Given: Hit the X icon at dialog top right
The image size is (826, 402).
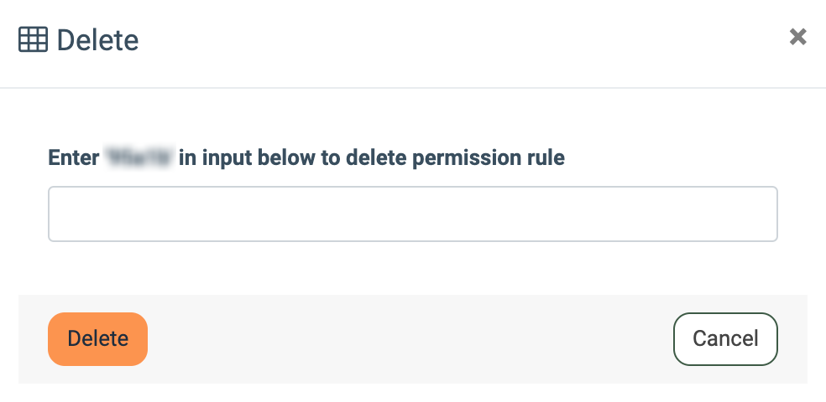Looking at the screenshot, I should click(x=797, y=37).
